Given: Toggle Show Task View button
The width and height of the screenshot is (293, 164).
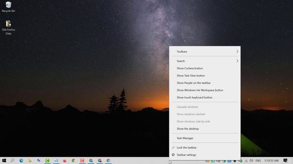Looking at the screenshot, I should (x=205, y=76).
